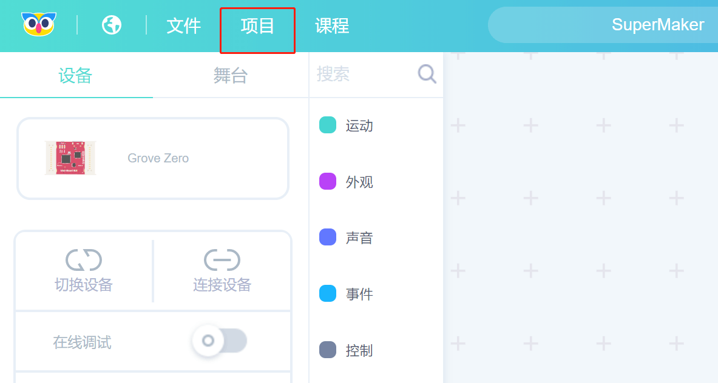Switch to the 设备 tab
The image size is (718, 383).
pyautogui.click(x=75, y=76)
